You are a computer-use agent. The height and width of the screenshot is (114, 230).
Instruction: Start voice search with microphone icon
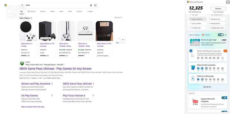pos(91,5)
